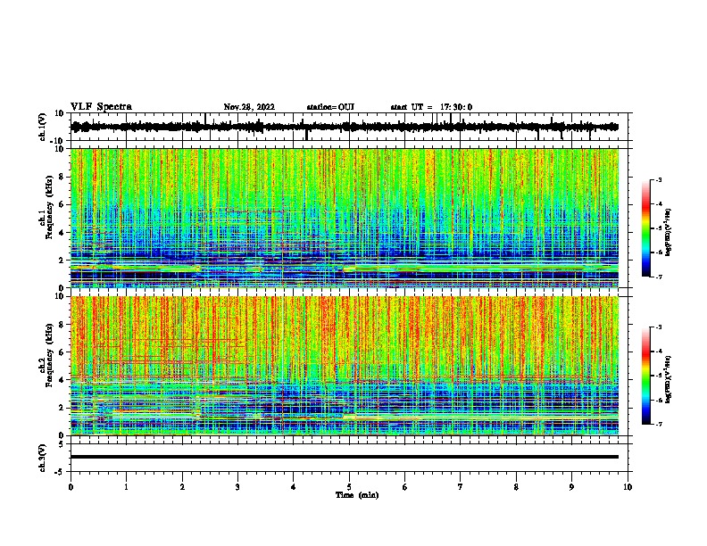Click inside the ch.2 spectrogram panel

(345, 366)
